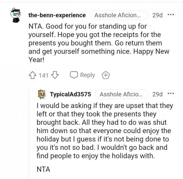Click the Reply text under the top comment
This screenshot has width=183, height=179.
click(87, 75)
